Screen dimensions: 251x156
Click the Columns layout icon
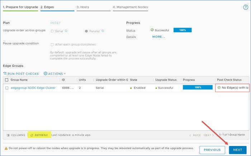click(8, 135)
